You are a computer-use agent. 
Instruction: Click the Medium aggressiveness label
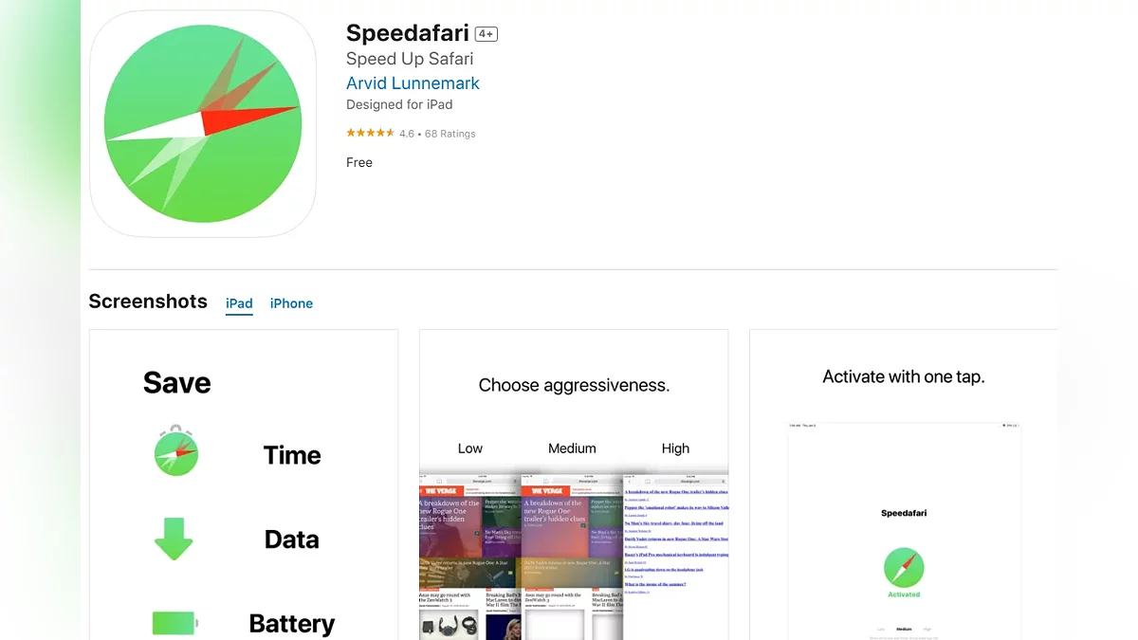[x=572, y=448]
